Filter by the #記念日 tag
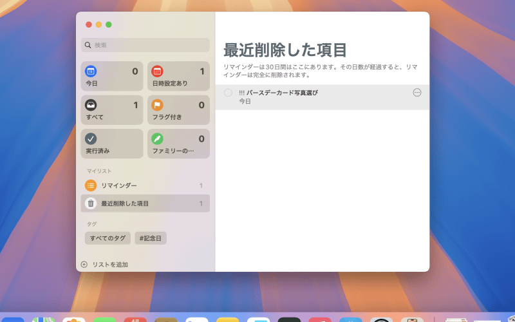Viewport: 515px width, 322px height. coord(151,238)
